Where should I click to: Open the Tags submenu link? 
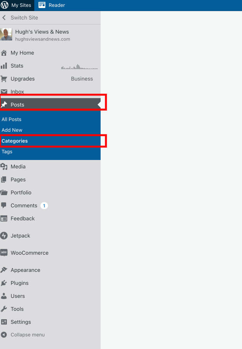click(x=7, y=152)
